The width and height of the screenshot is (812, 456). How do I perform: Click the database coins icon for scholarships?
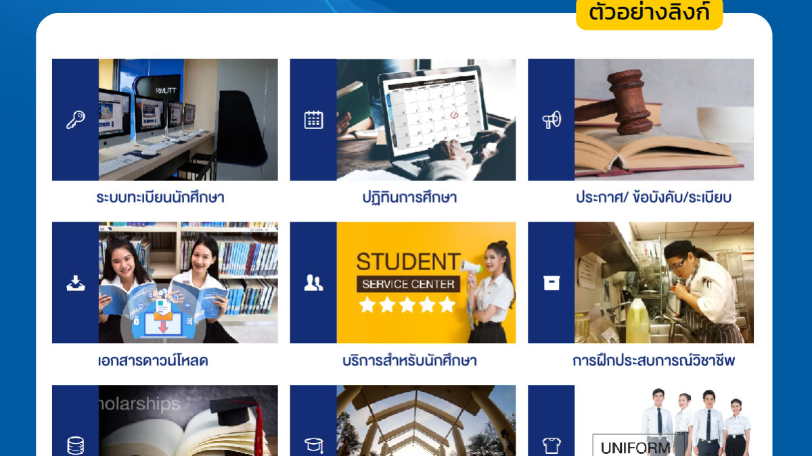pos(75,446)
